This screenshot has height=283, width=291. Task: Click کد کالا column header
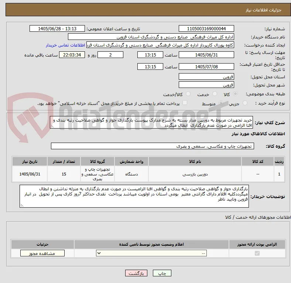[258, 161]
